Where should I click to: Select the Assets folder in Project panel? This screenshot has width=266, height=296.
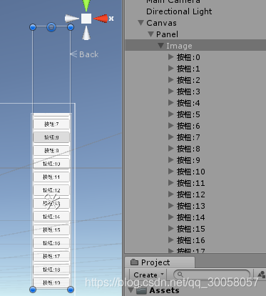point(164,290)
